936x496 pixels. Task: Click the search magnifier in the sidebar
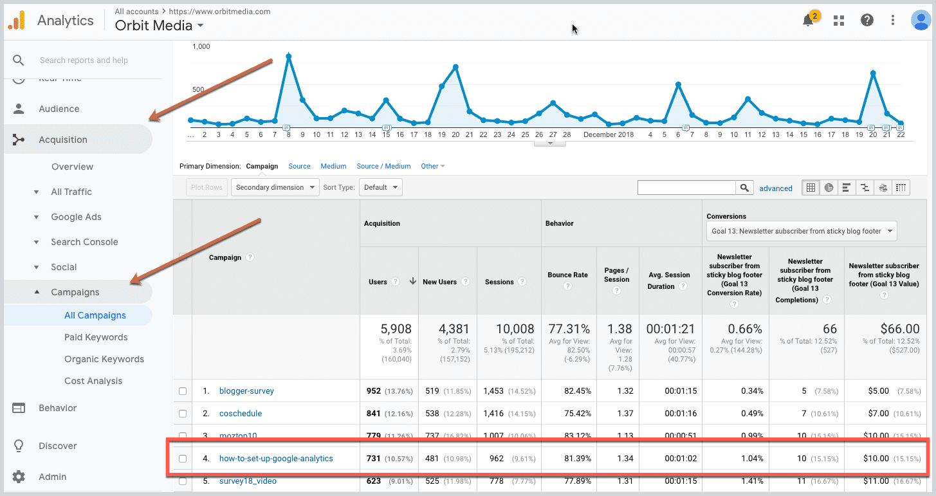[x=19, y=60]
